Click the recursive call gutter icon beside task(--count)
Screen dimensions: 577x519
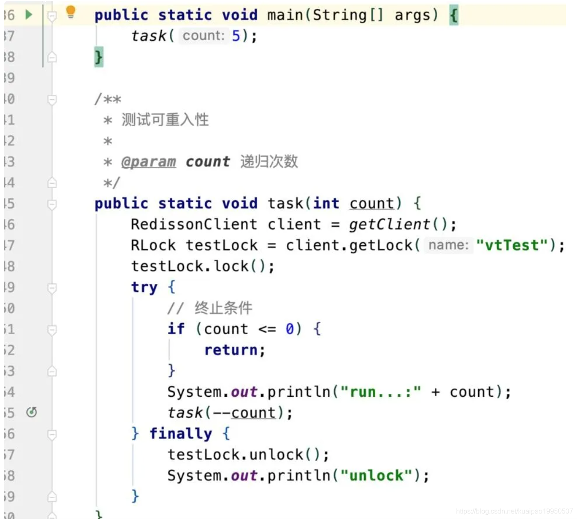tap(31, 413)
